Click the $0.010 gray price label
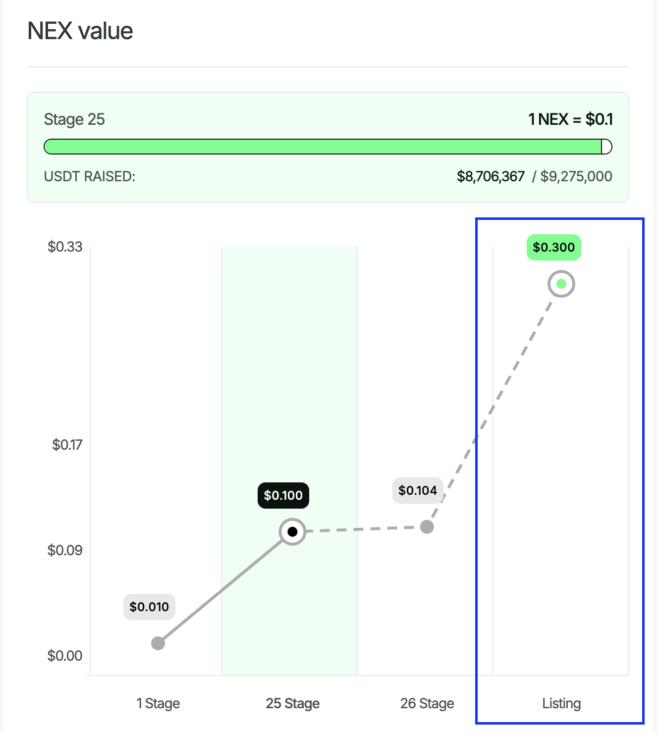This screenshot has height=733, width=658. click(149, 607)
